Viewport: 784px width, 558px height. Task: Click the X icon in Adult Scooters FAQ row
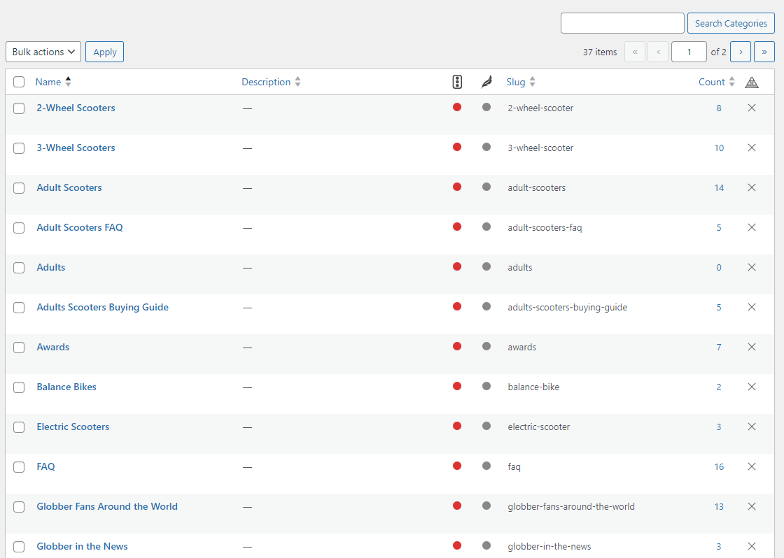752,227
